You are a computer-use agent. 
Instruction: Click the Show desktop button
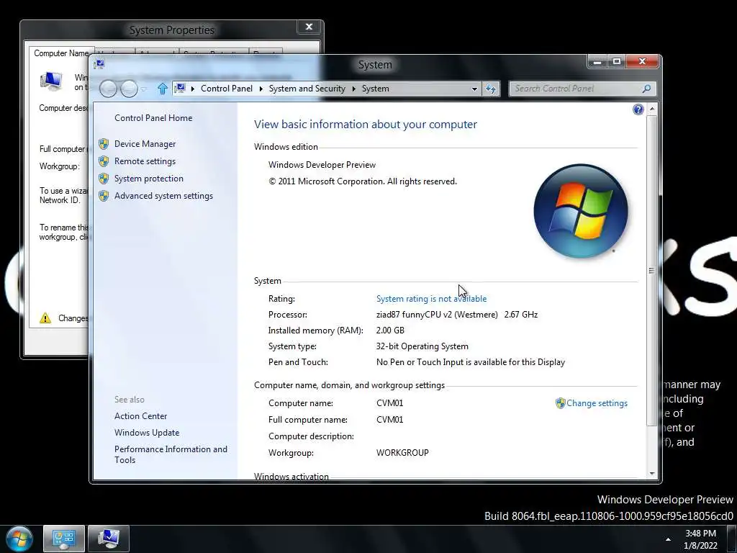point(731,539)
